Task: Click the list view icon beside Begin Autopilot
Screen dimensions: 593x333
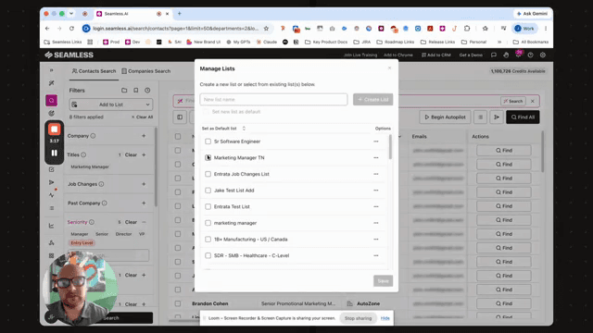Action: (480, 117)
